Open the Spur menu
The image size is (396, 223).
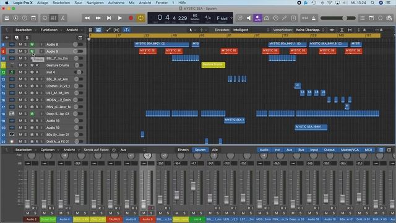click(78, 2)
